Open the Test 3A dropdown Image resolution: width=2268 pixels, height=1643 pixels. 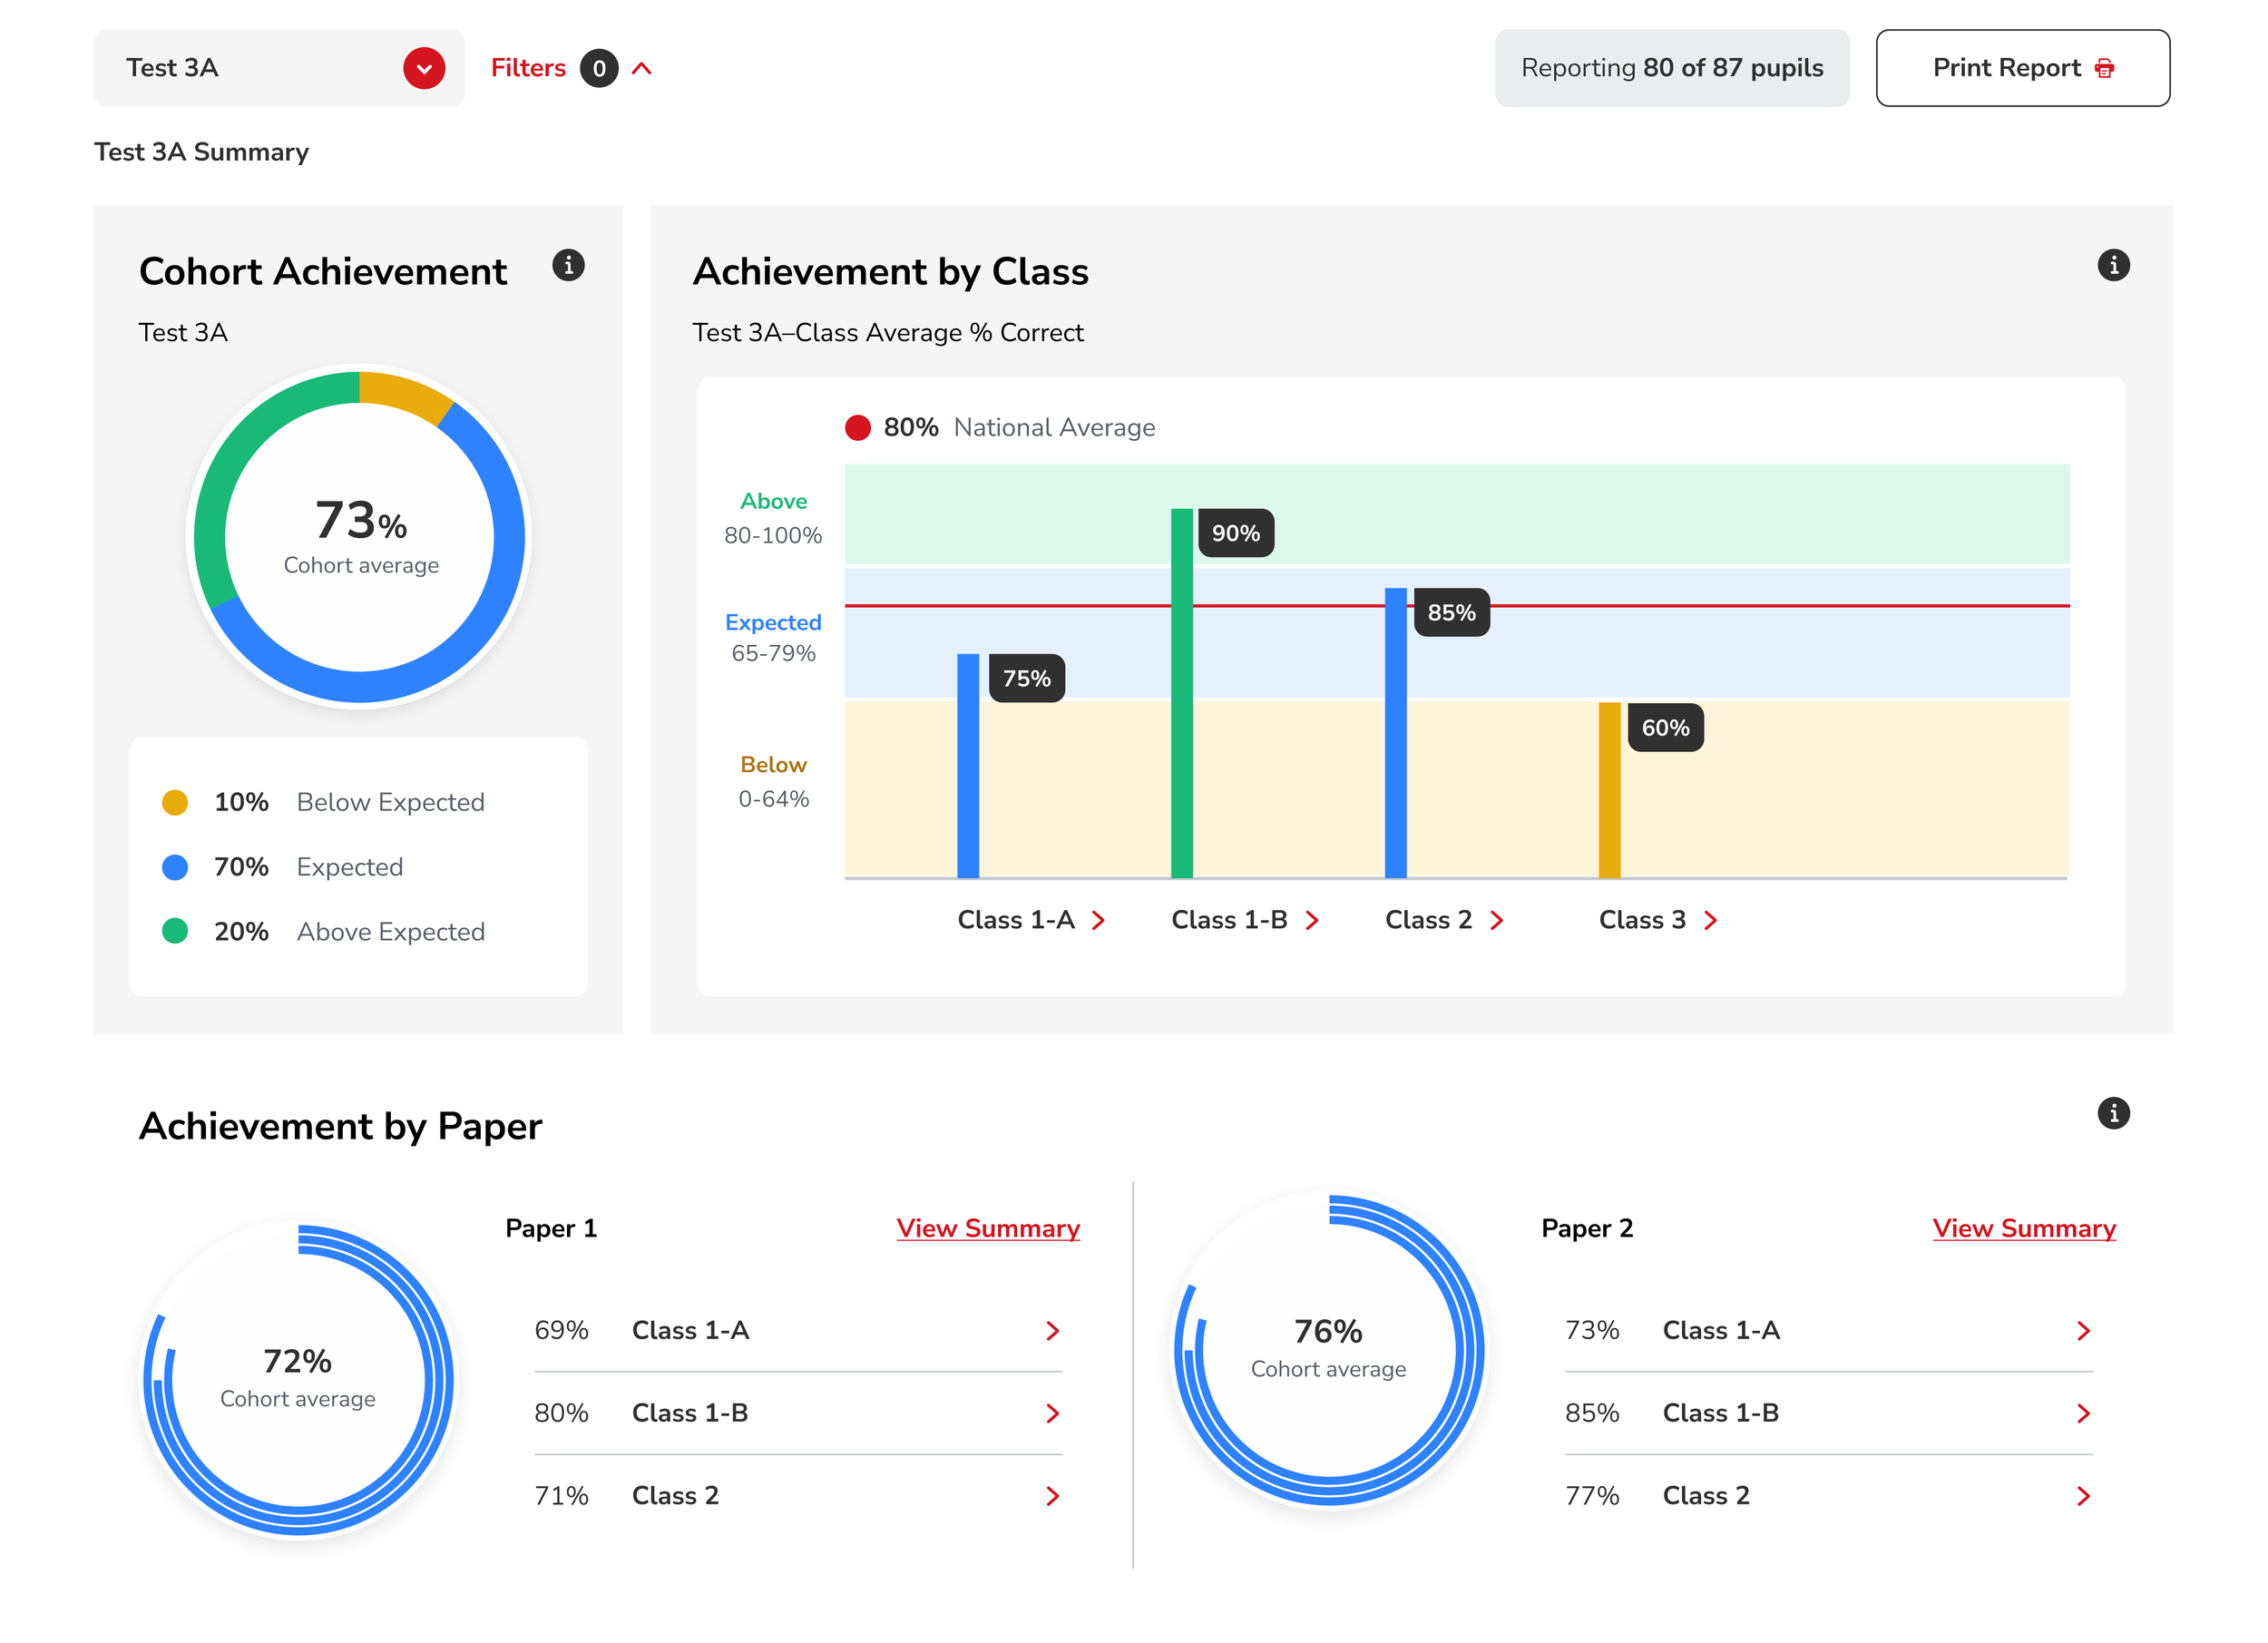click(x=424, y=68)
